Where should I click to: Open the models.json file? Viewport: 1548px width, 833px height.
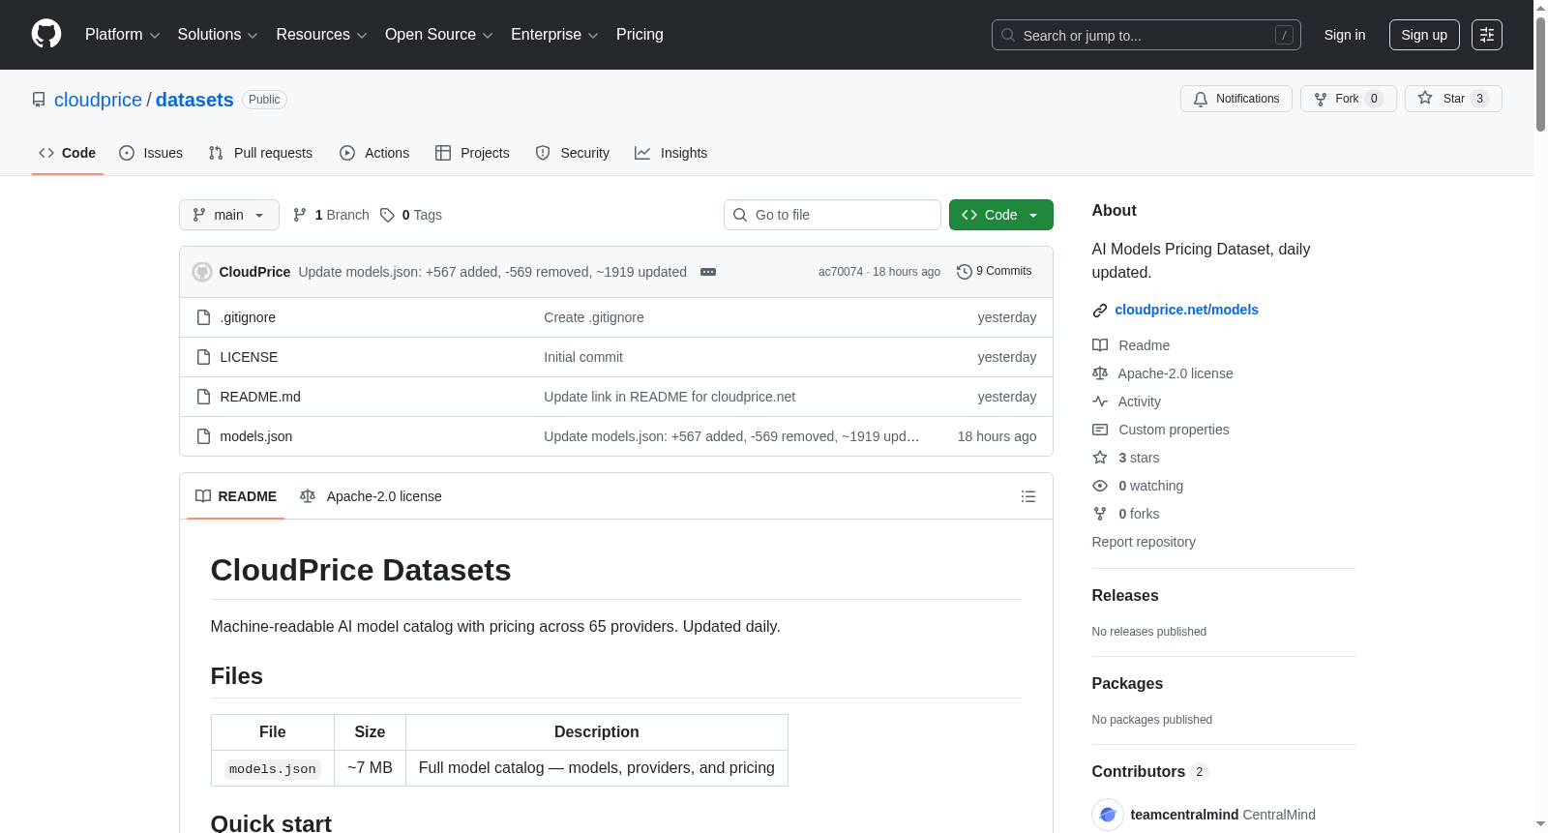[256, 436]
